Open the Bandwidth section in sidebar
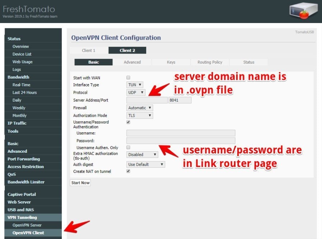Screen dimensions: 322x239 click(33, 77)
